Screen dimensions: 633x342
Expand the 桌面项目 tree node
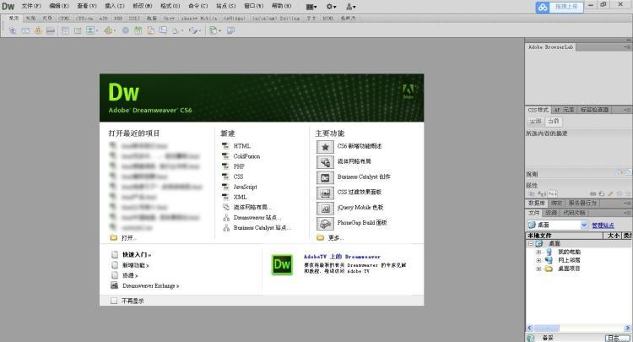pyautogui.click(x=538, y=269)
